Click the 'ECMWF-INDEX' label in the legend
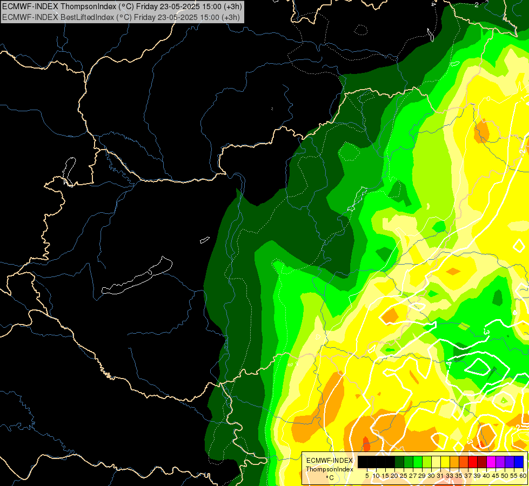The height and width of the screenshot is (486, 529). coord(330,461)
